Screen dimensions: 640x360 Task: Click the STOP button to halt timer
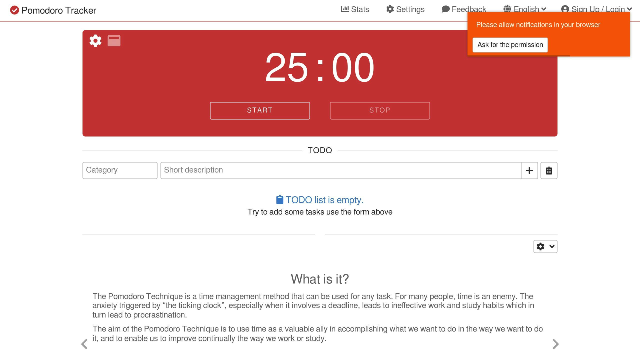click(380, 110)
